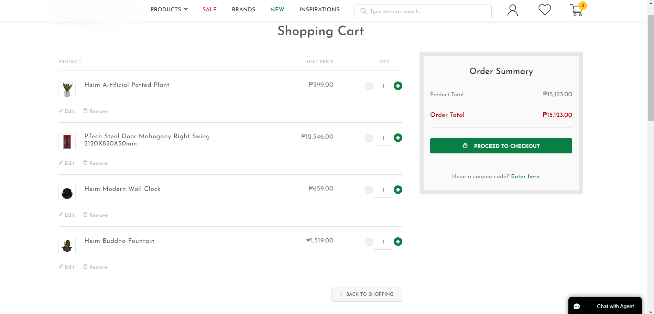Edit the Heim Buddha Fountain item
Image resolution: width=654 pixels, height=314 pixels.
click(x=66, y=267)
